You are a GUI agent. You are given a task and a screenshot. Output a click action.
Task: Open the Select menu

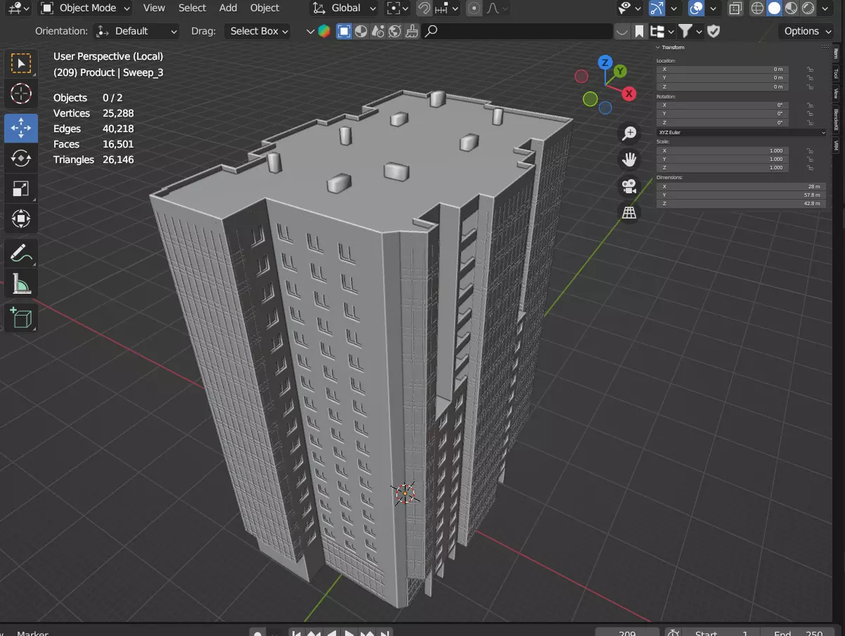pos(192,8)
